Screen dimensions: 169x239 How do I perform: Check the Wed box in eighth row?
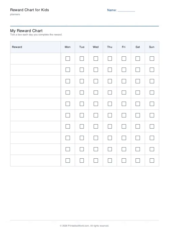point(96,138)
